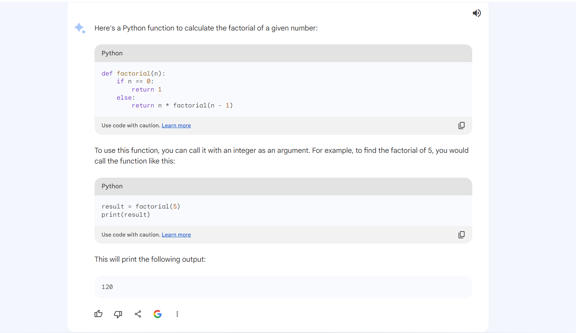Click the 'def factorial(n):' code line

[x=133, y=73]
